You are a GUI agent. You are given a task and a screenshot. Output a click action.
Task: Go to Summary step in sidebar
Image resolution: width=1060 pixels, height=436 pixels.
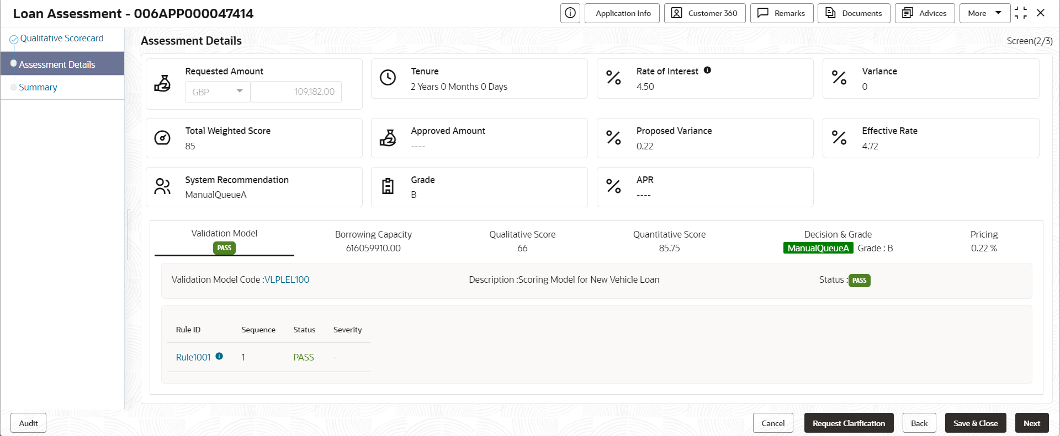click(x=38, y=88)
